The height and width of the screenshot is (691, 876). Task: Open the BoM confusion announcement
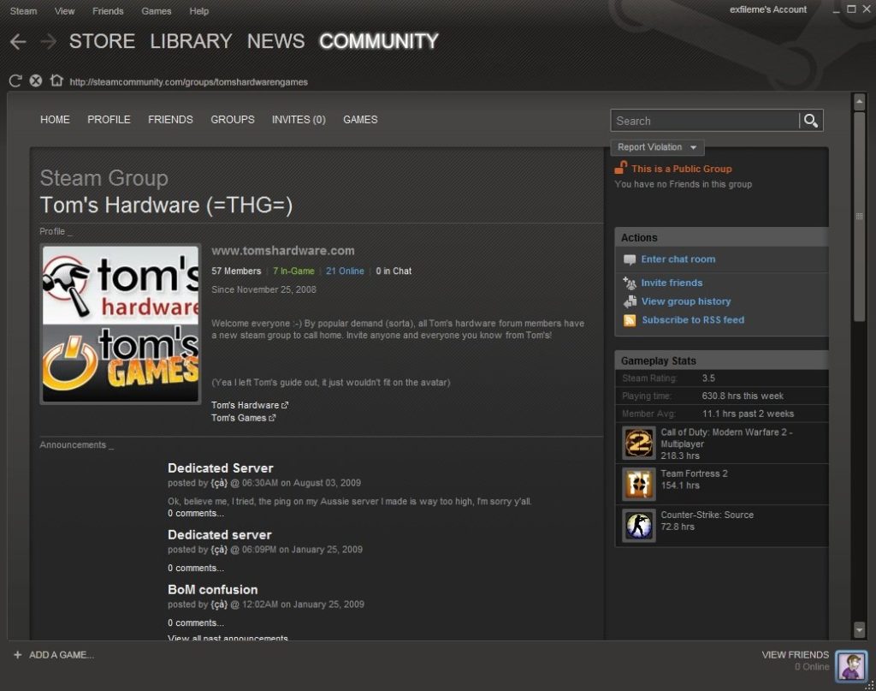click(x=213, y=590)
